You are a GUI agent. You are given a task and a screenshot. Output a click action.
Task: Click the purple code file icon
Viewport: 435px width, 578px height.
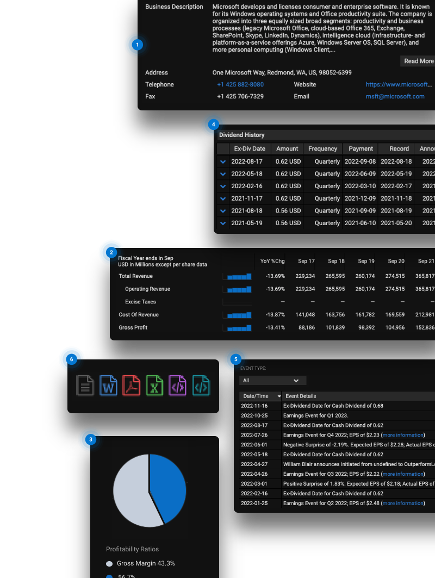tap(177, 386)
